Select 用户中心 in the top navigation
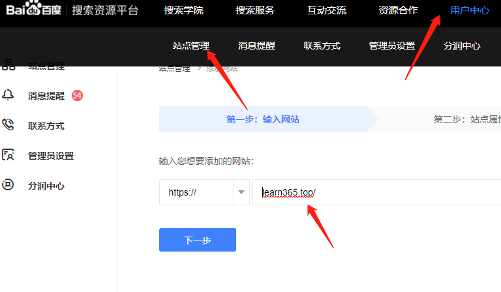Viewport: 501px width, 292px height. [x=470, y=10]
